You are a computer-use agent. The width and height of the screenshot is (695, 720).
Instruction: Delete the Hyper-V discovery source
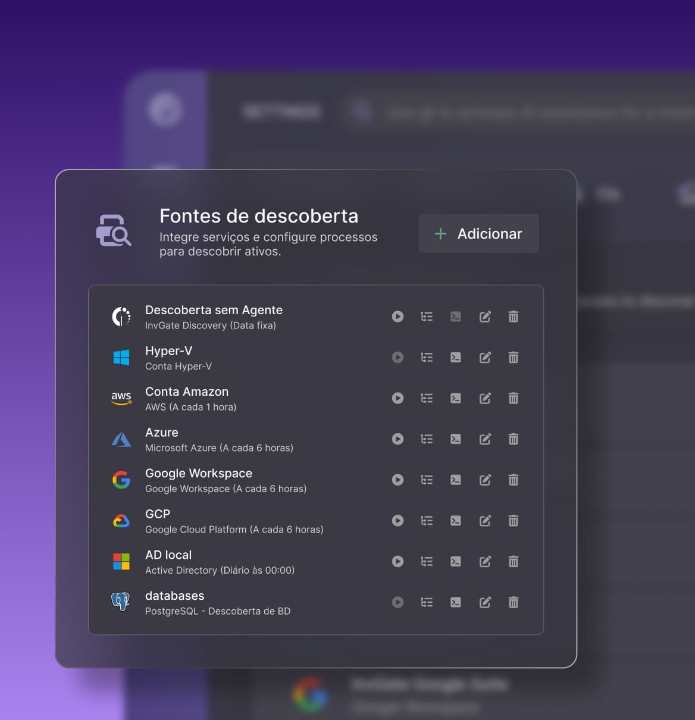[513, 358]
